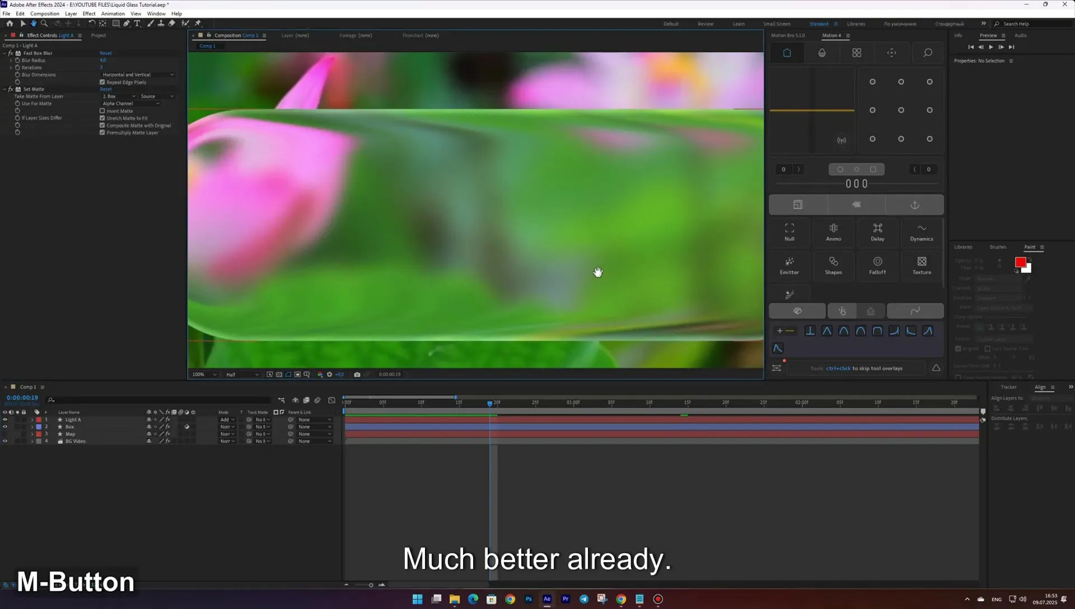Open Use For Matte Alpha Channel dropdown

tap(131, 104)
